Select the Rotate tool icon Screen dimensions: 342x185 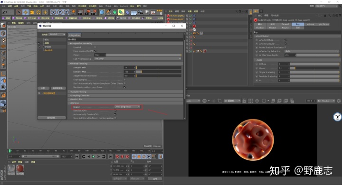(38, 12)
